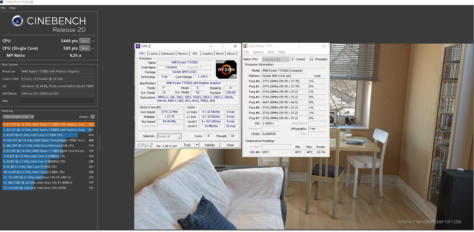Click the CPUID value 0xA50F00
The image size is (474, 232).
(x=271, y=134)
